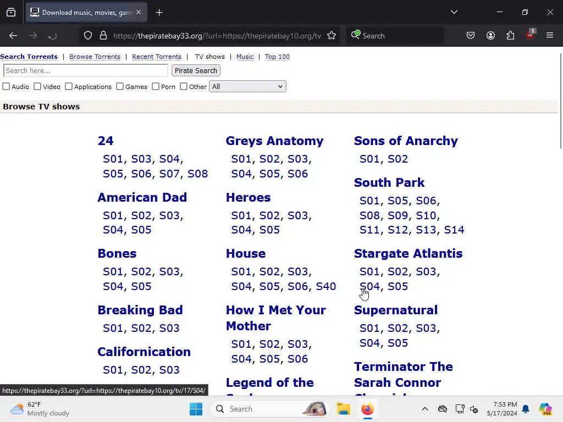Click the URL address bar
This screenshot has height=422, width=563.
[217, 36]
